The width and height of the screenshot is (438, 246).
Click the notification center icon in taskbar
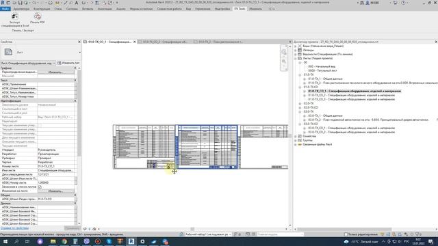[430, 241]
